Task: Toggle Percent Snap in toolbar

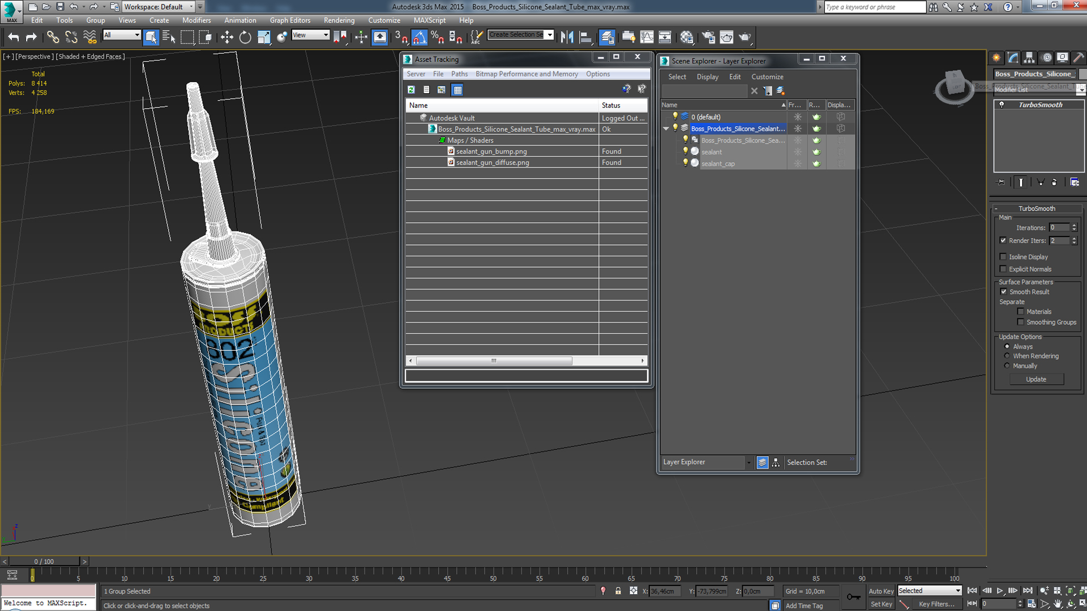Action: click(x=437, y=37)
